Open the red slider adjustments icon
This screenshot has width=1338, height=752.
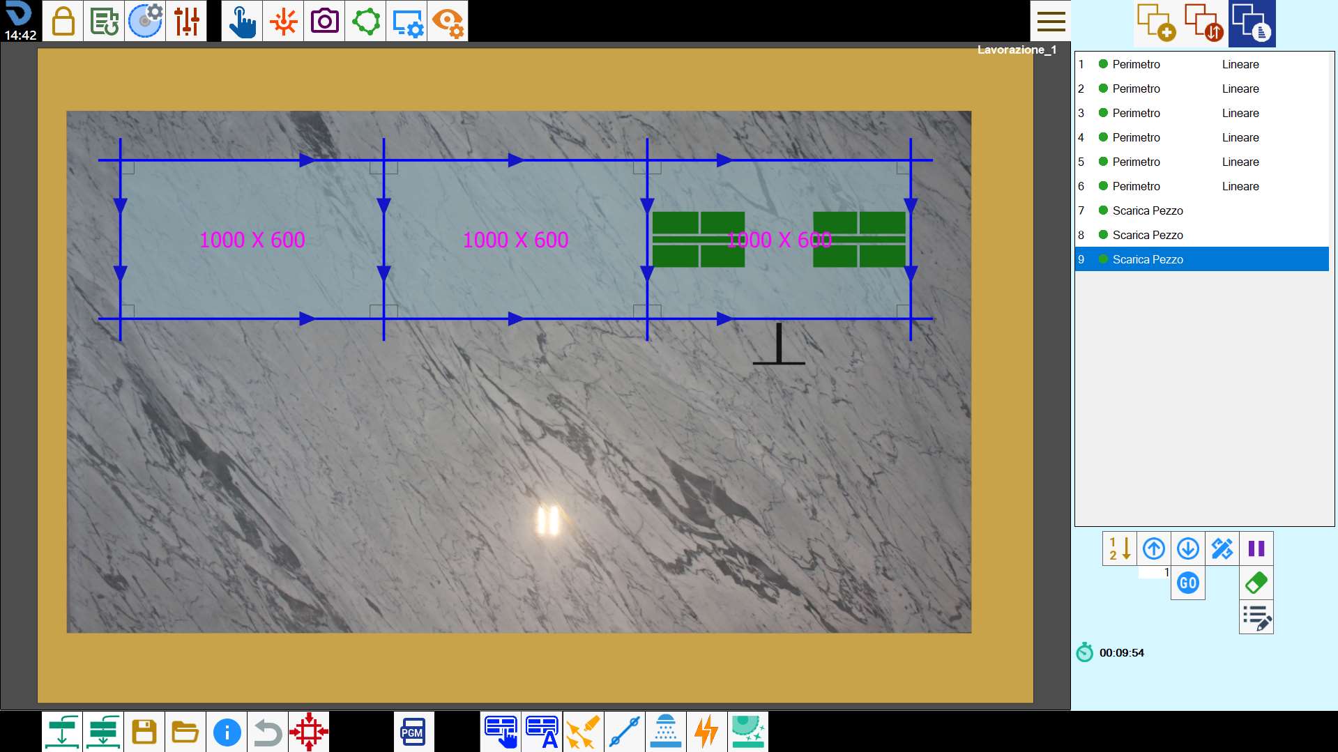[186, 21]
